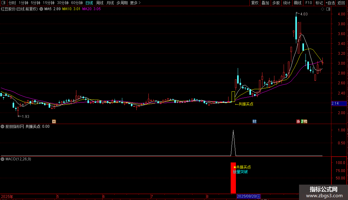The width and height of the screenshot is (348, 200).
Task: Click the 返回 back button
Action: pos(341,3)
